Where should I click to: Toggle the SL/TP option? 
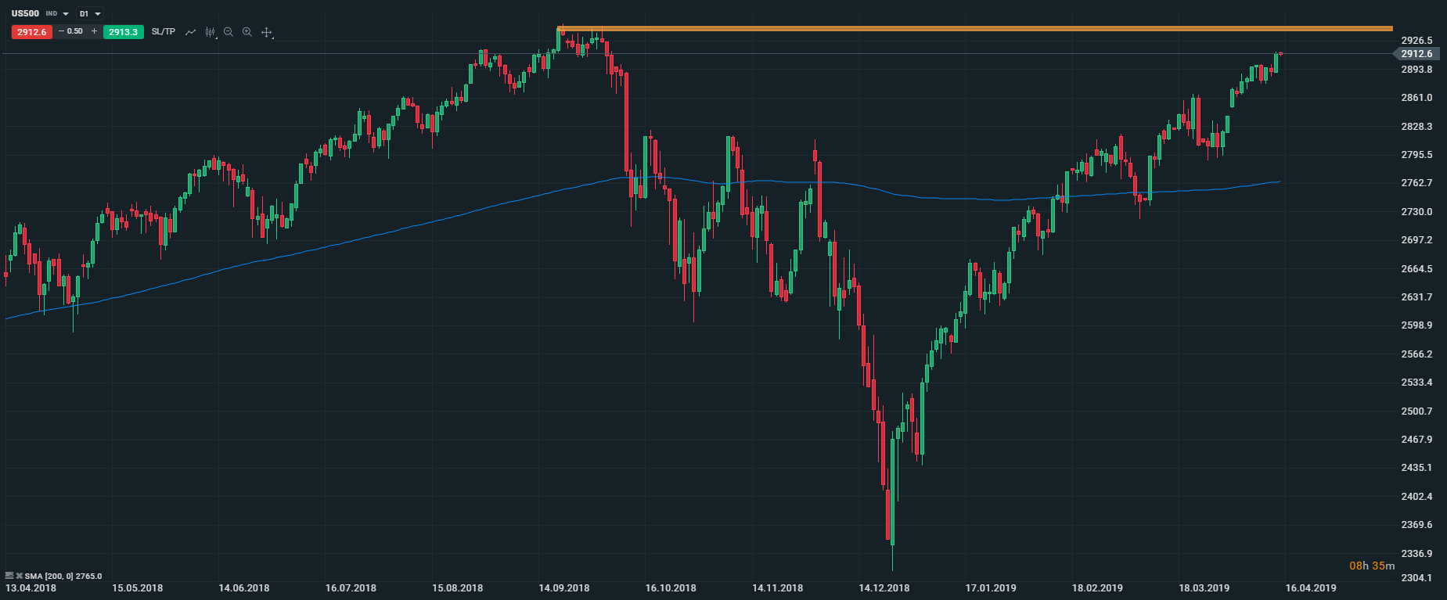point(163,32)
